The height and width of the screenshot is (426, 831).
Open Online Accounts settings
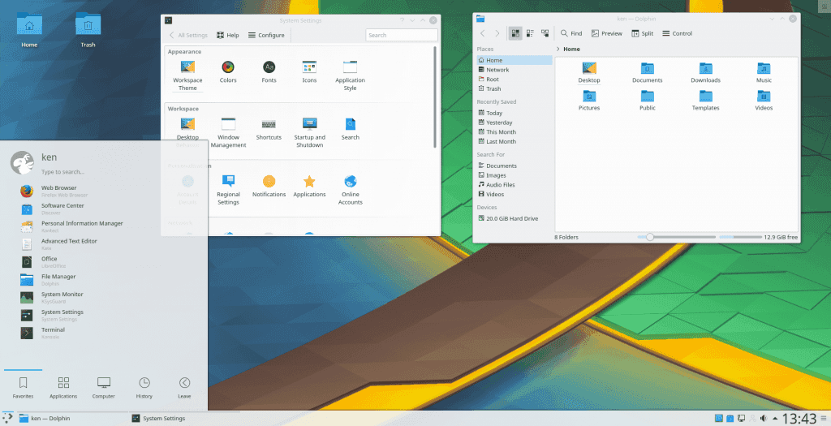351,190
